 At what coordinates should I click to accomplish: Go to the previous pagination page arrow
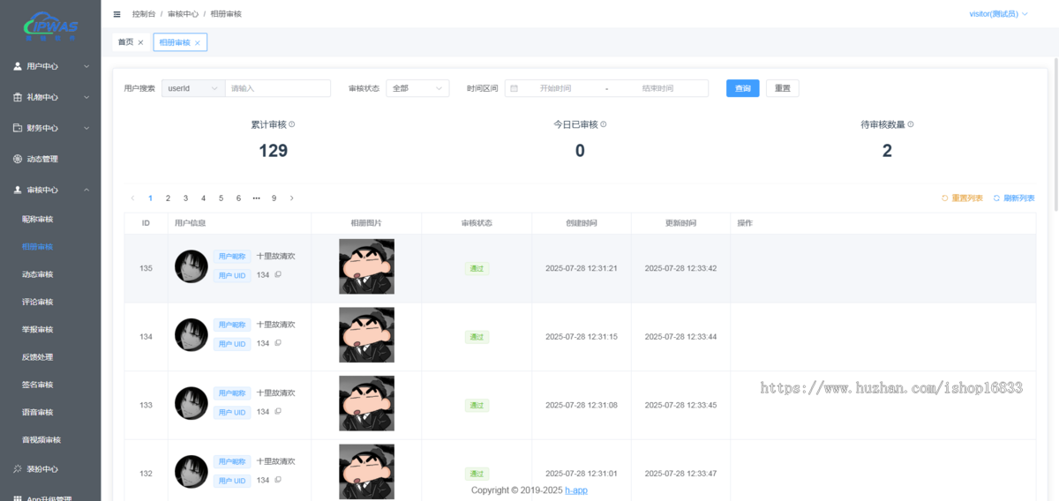pyautogui.click(x=132, y=198)
